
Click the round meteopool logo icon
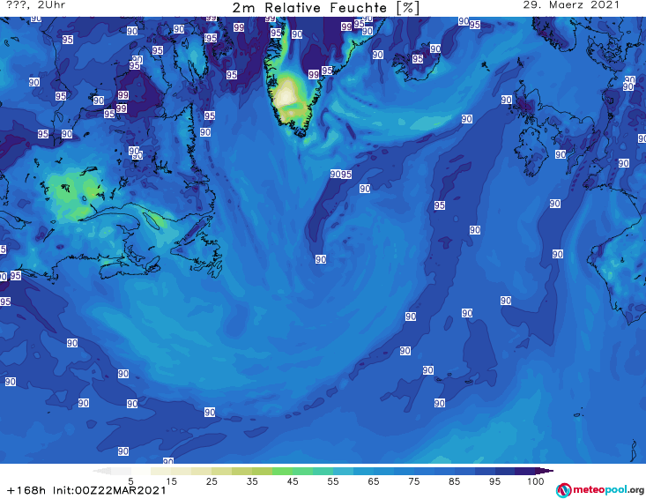pos(563,490)
